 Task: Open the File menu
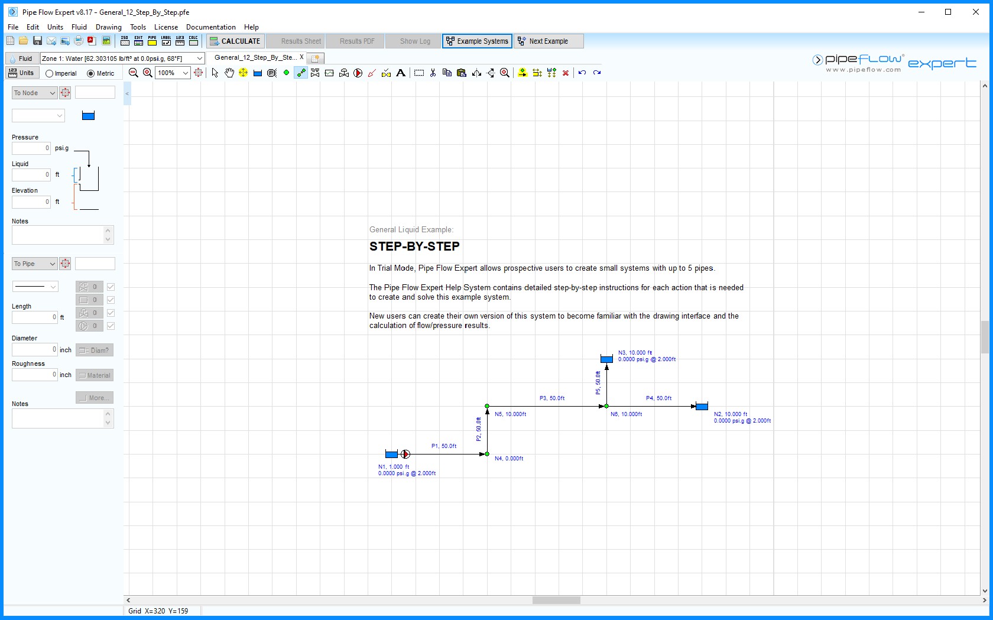pos(13,27)
